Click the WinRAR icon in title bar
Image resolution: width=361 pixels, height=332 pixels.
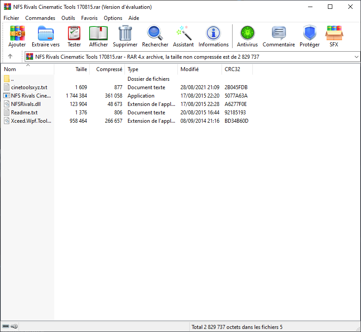[8, 7]
